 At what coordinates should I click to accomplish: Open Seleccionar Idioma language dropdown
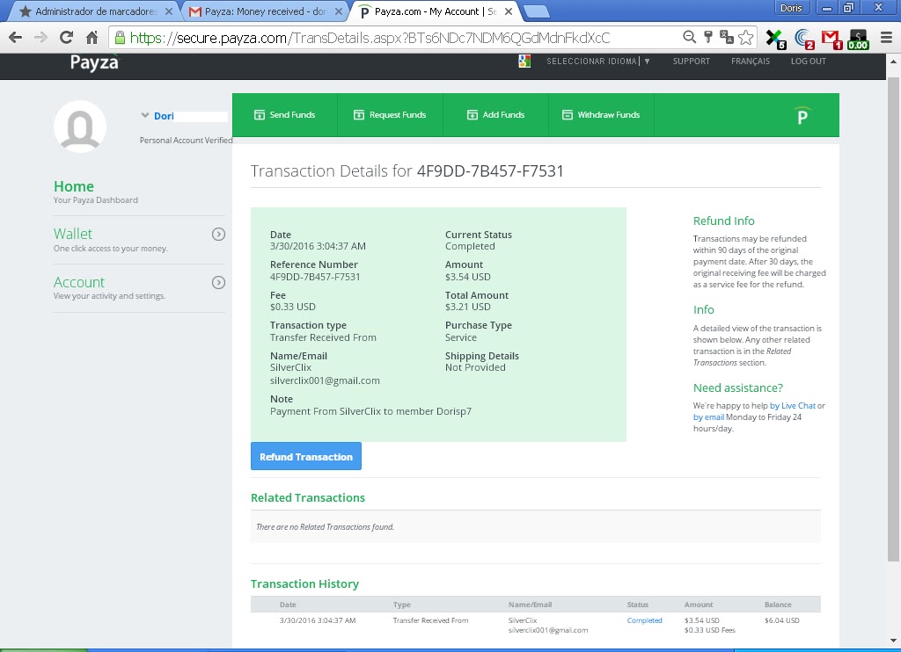tap(598, 61)
